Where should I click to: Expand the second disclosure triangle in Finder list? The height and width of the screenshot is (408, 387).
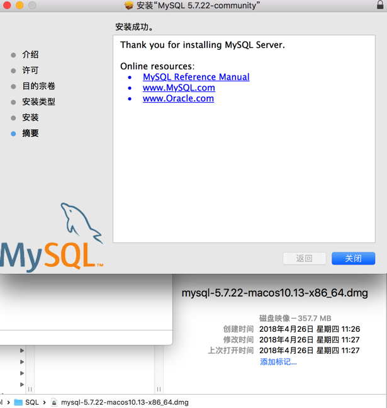[x=22, y=362]
